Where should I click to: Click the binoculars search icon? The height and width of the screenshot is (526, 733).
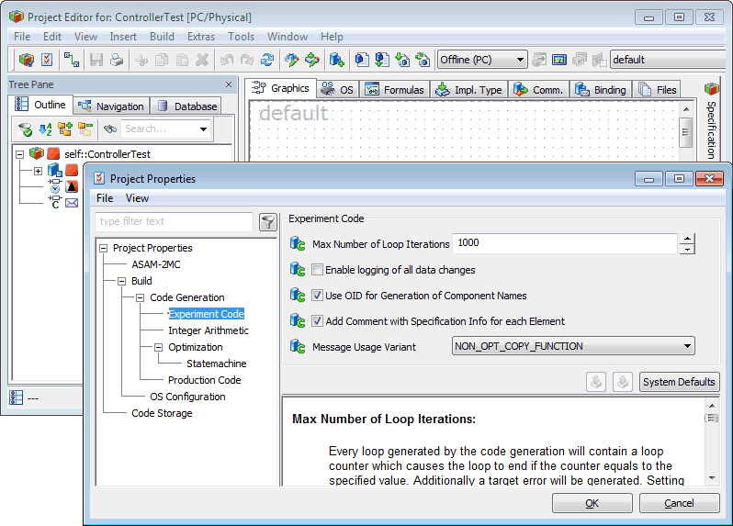110,129
